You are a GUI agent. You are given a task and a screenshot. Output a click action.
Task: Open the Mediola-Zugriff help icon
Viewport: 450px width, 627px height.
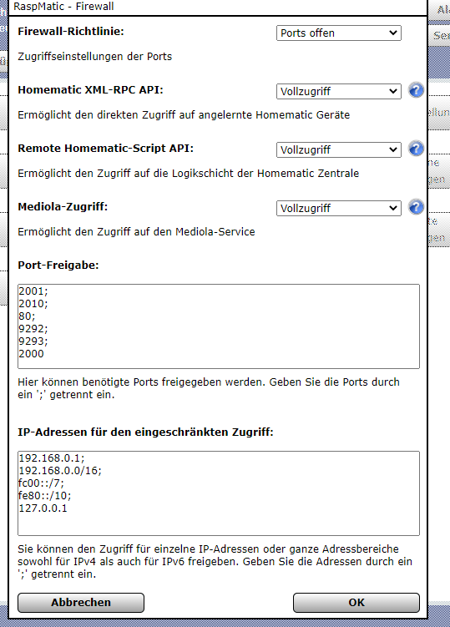pyautogui.click(x=416, y=207)
